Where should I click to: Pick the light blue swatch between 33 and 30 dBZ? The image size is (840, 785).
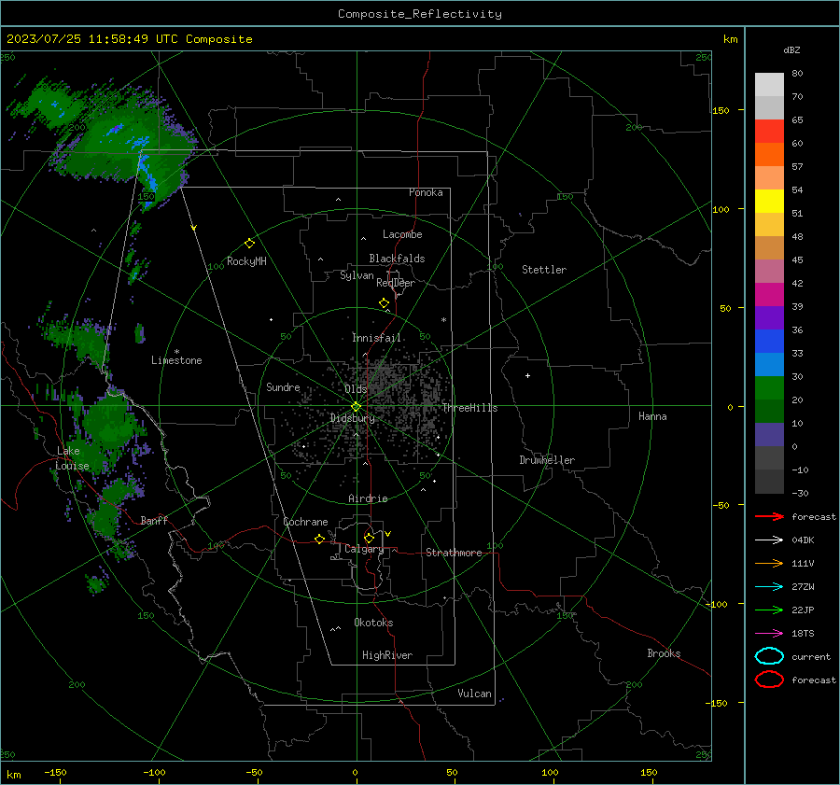pos(769,365)
